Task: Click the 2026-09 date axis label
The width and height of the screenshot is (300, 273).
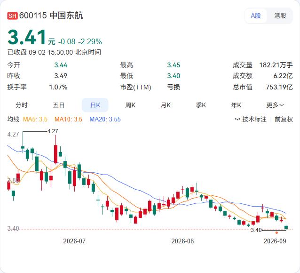Action: coord(275,241)
